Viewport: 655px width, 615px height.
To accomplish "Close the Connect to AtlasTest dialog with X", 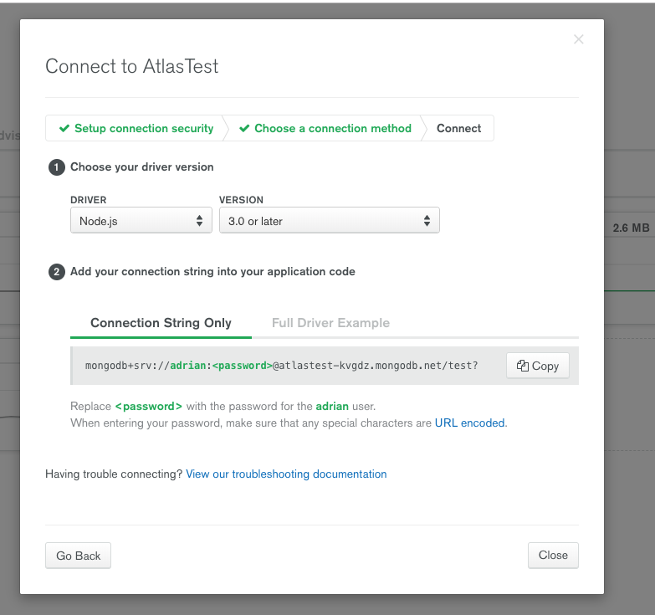I will 578,39.
